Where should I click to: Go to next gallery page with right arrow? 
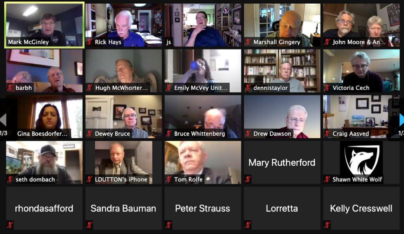click(401, 119)
